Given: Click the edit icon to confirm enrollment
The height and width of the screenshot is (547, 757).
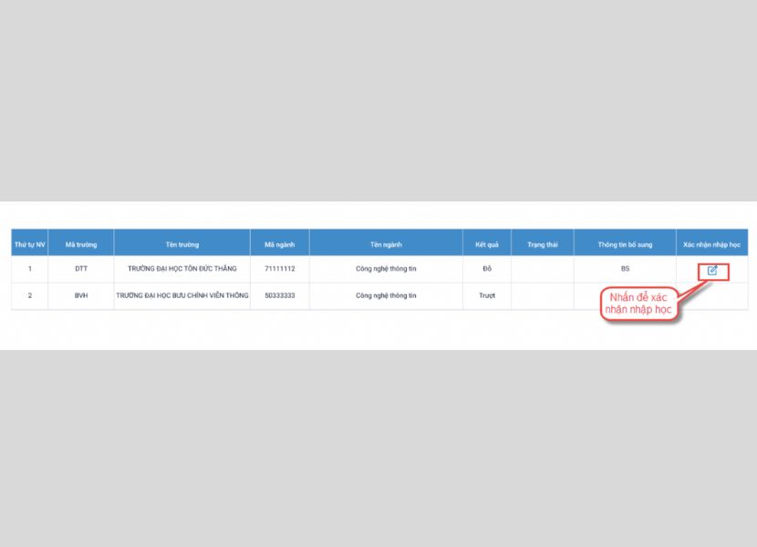Looking at the screenshot, I should click(x=712, y=271).
